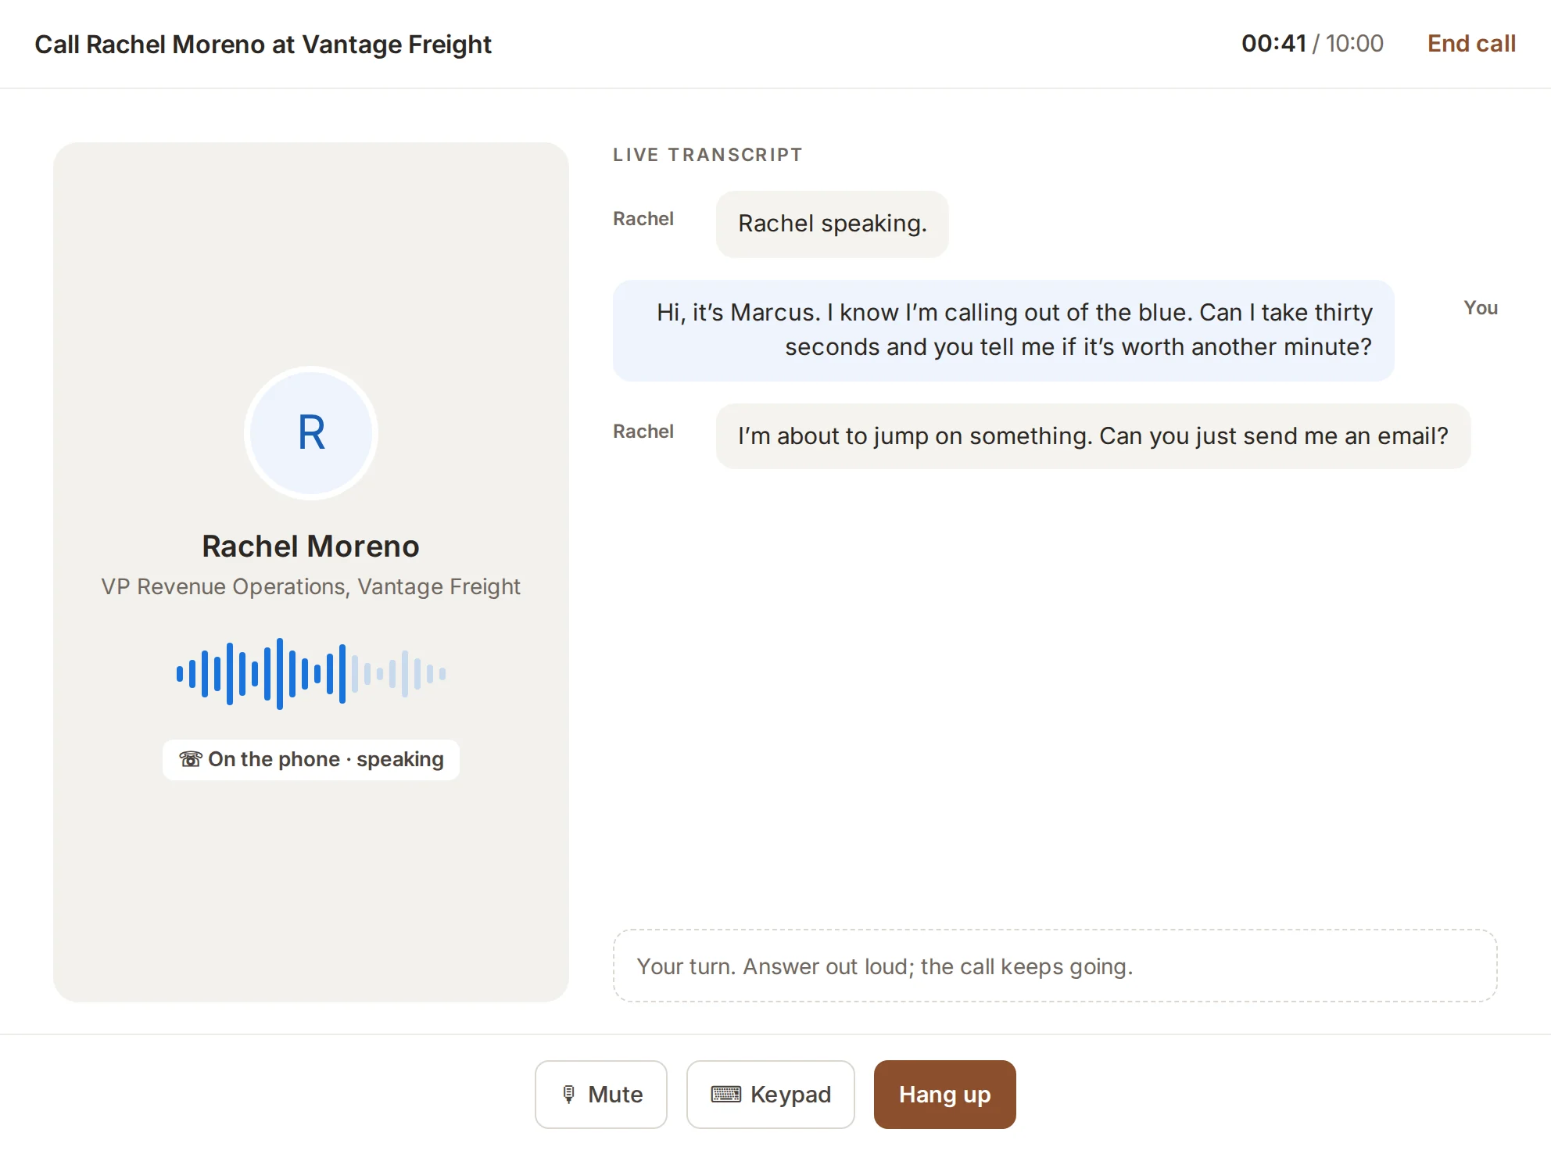This screenshot has width=1551, height=1154.
Task: Click the Hang up button
Action: pos(944,1094)
